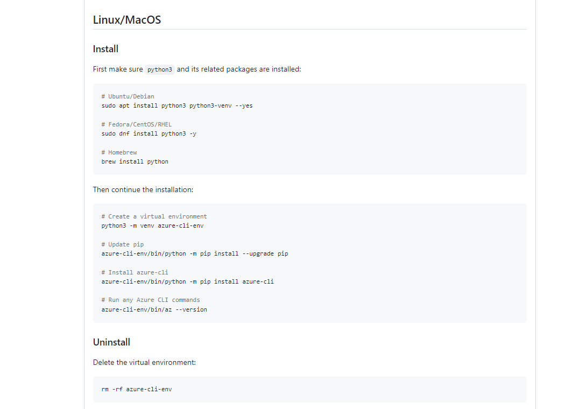Screen dimensions: 586x409
Task: Select the azure-cli-env/bin/az --version command
Action: click(154, 309)
